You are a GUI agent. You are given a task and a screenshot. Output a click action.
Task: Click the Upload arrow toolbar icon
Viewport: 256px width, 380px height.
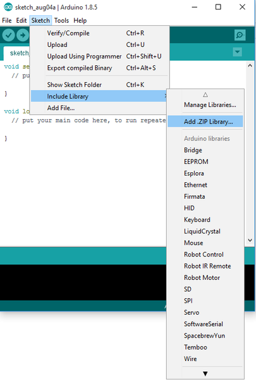coord(23,35)
